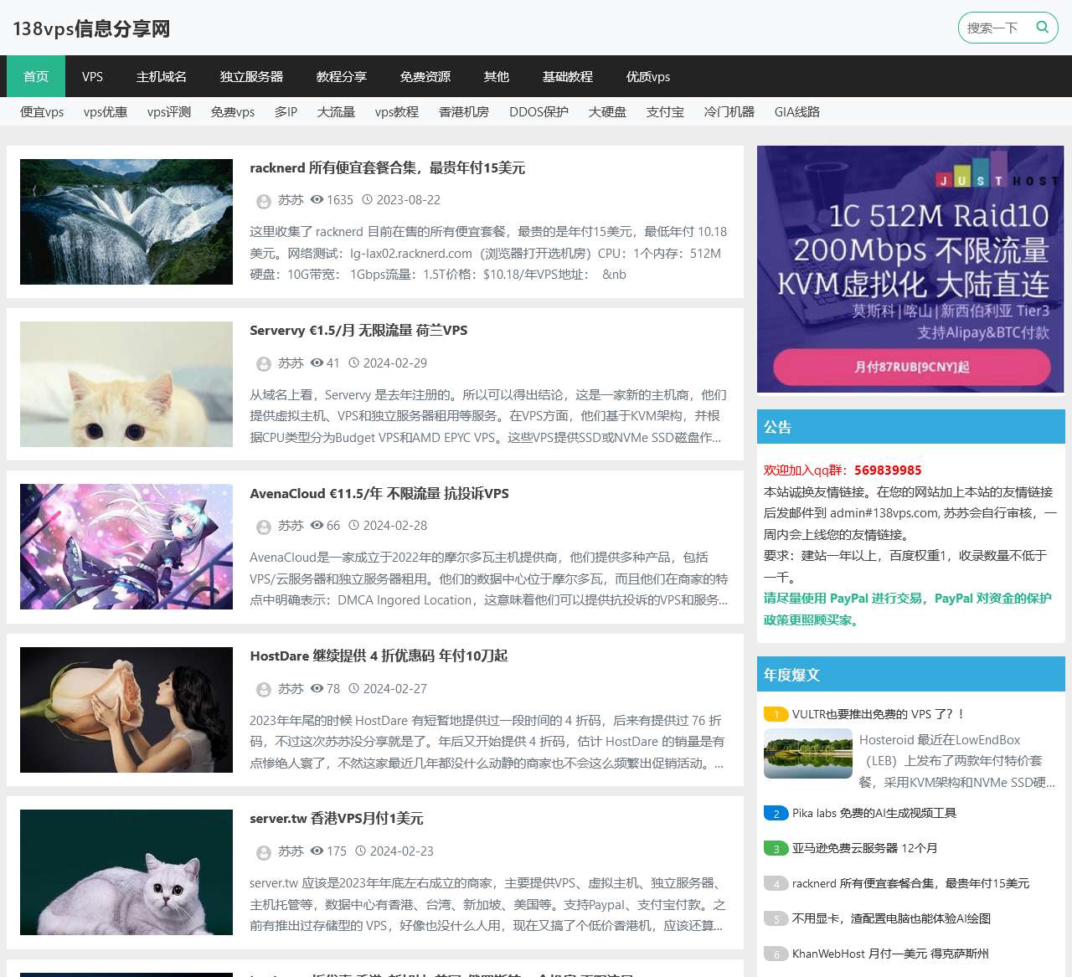1072x977 pixels.
Task: Open the 'Servervy €1.5/月 无限流量 荷兰VPS' article
Action: [x=358, y=331]
